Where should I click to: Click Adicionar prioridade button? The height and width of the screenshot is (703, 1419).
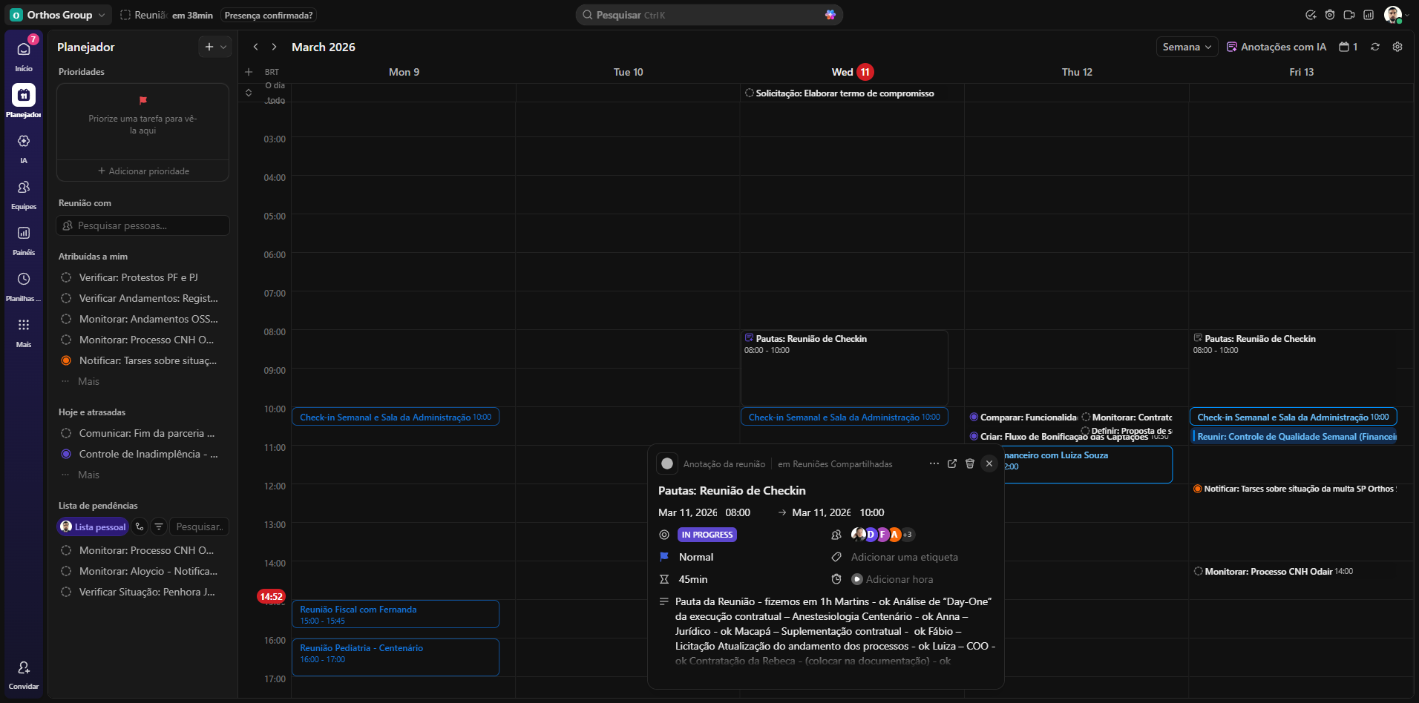143,171
